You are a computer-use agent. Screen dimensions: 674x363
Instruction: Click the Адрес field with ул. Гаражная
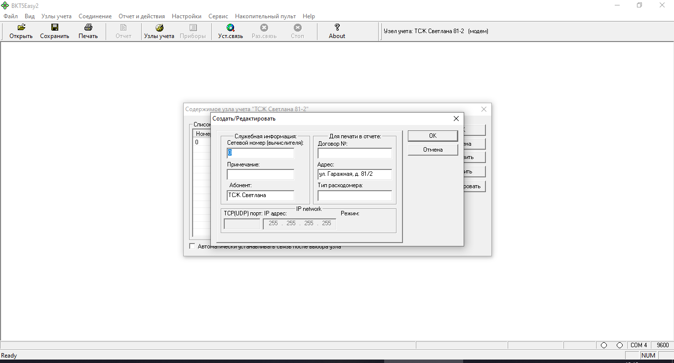pyautogui.click(x=355, y=174)
